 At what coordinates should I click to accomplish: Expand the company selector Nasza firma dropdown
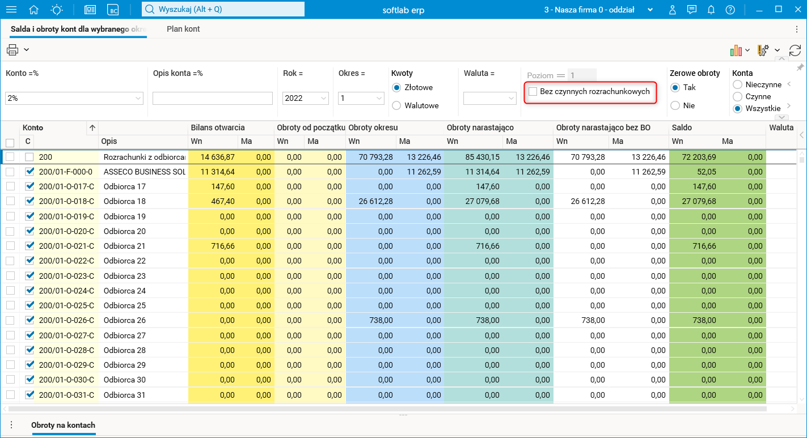pyautogui.click(x=650, y=10)
